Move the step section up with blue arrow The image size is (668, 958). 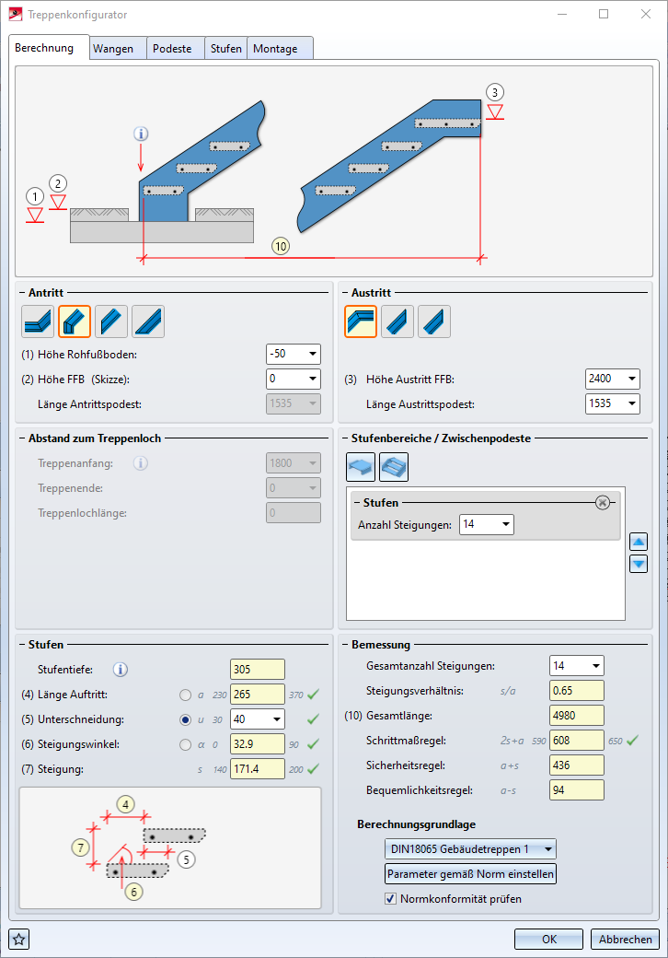tap(639, 542)
